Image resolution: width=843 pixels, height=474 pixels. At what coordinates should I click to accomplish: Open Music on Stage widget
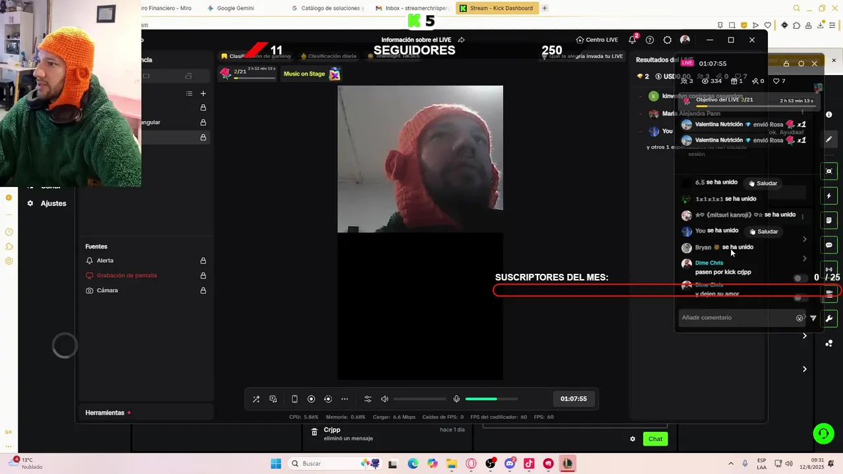point(312,74)
